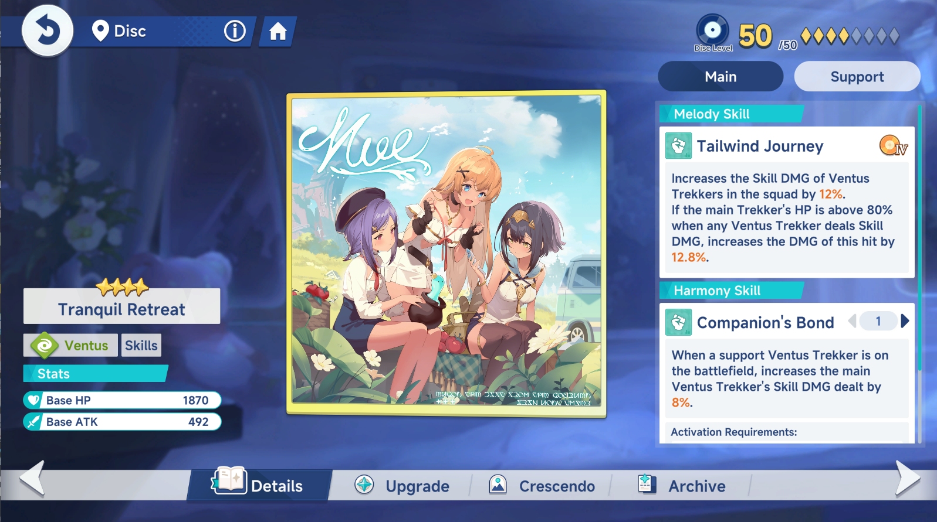Open the Disc info icon
Screen dimensions: 937x522
(x=235, y=31)
